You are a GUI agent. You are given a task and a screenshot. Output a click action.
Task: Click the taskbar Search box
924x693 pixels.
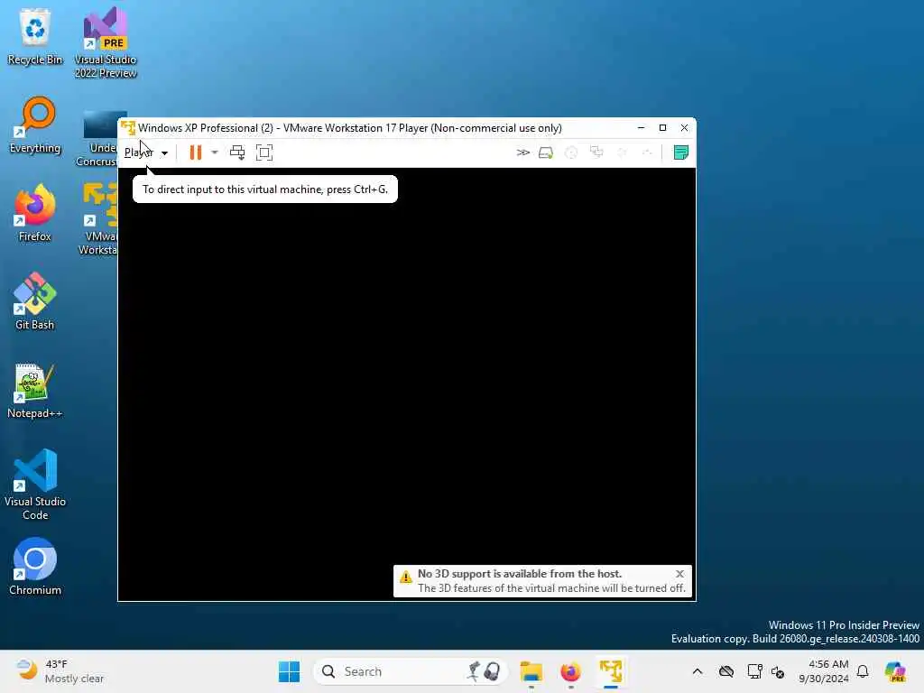tap(411, 671)
